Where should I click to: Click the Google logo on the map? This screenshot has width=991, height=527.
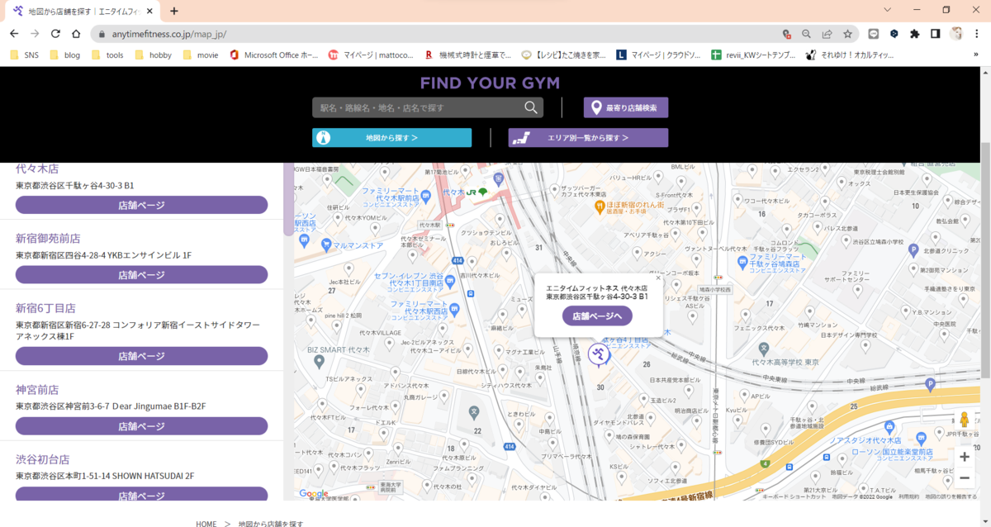(313, 494)
